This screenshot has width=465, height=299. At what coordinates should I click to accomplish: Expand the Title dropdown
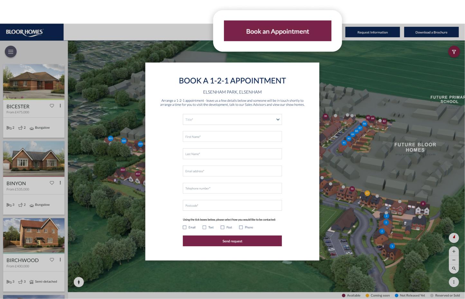pyautogui.click(x=232, y=119)
